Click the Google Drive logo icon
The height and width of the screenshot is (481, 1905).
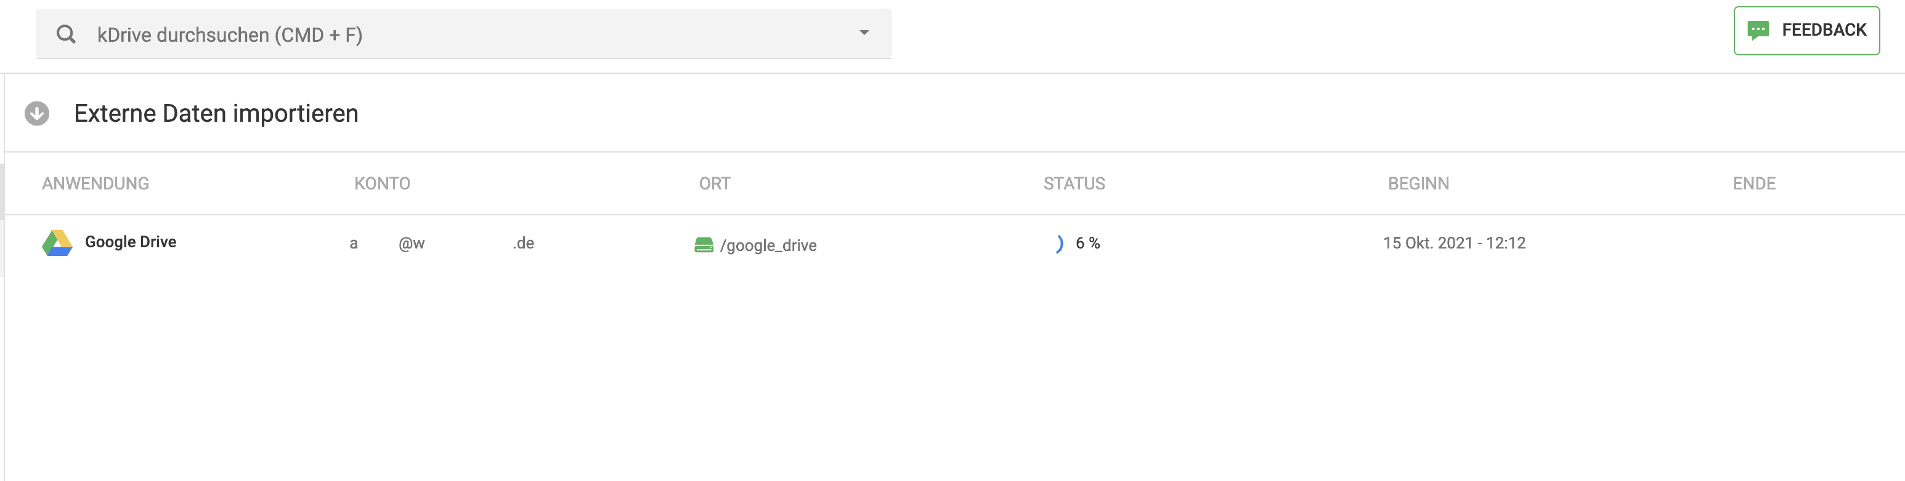57,243
